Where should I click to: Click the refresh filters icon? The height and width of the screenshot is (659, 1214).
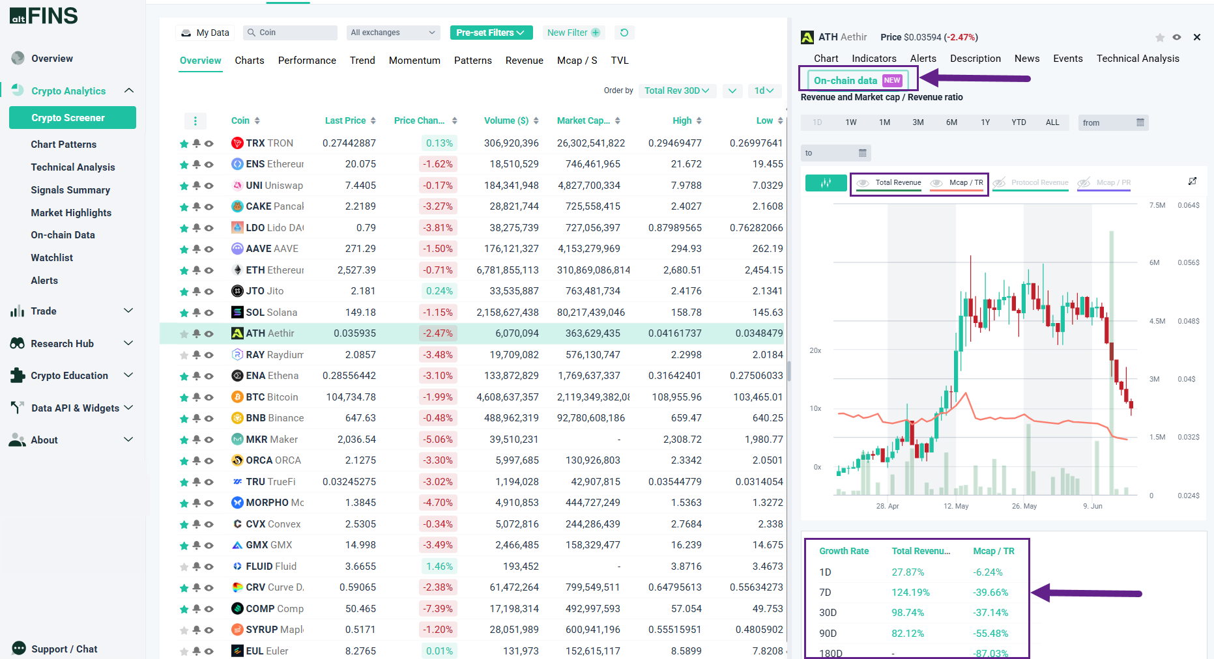[x=624, y=32]
